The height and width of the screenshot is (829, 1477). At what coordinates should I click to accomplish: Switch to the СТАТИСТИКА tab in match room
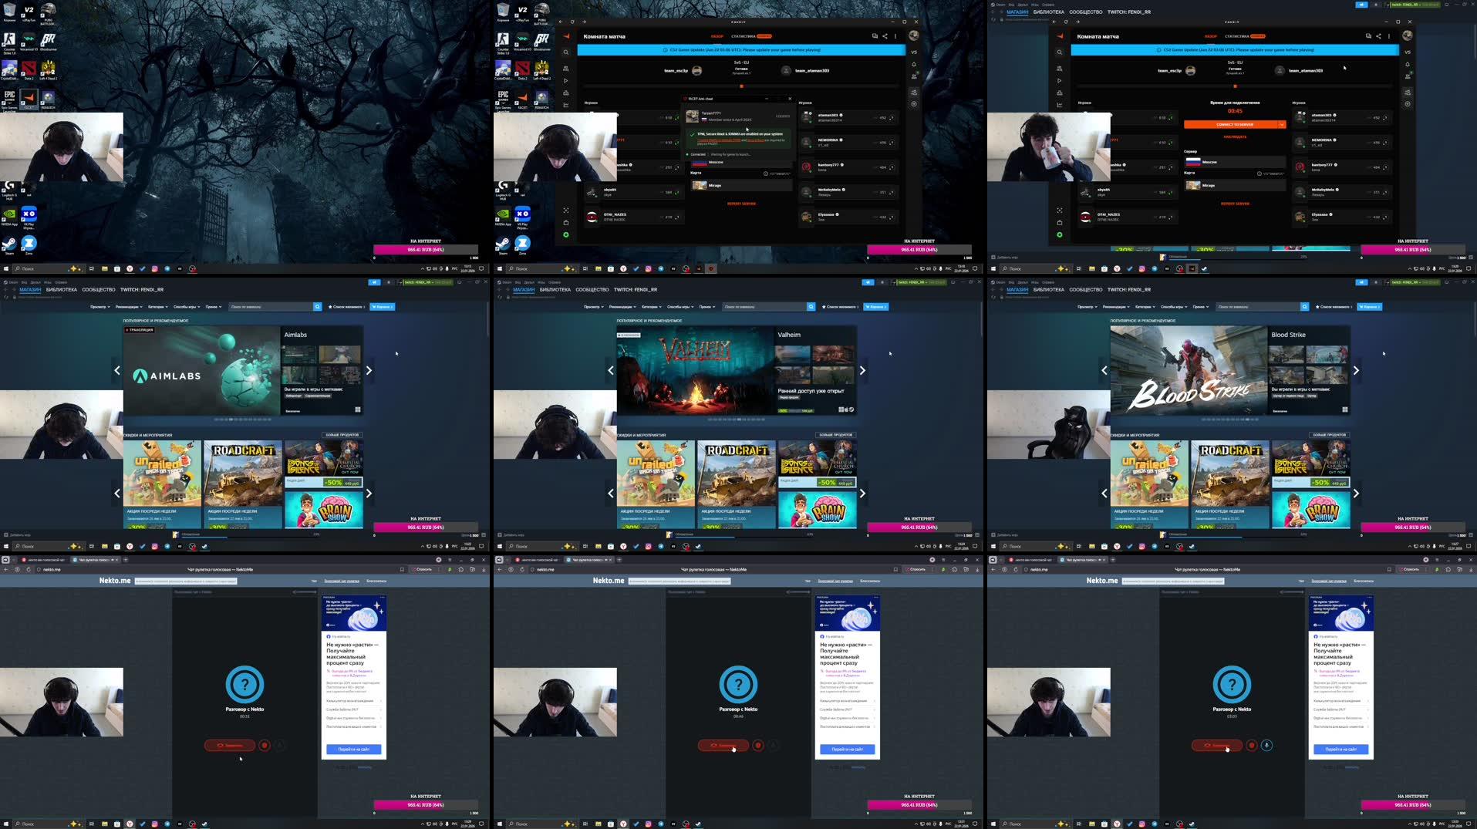pyautogui.click(x=1236, y=35)
